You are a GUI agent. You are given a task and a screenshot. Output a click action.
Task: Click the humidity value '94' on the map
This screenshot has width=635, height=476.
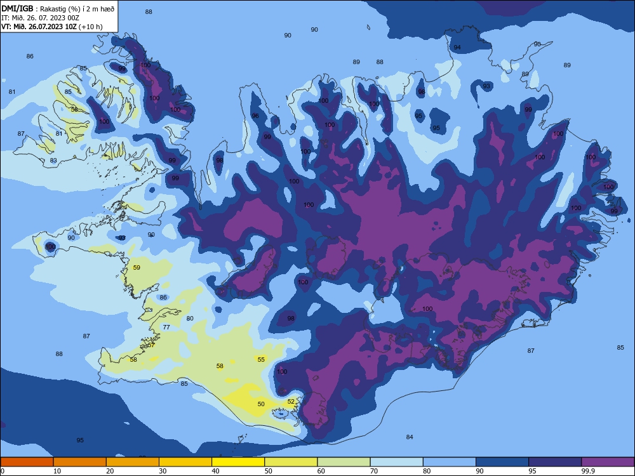(457, 48)
